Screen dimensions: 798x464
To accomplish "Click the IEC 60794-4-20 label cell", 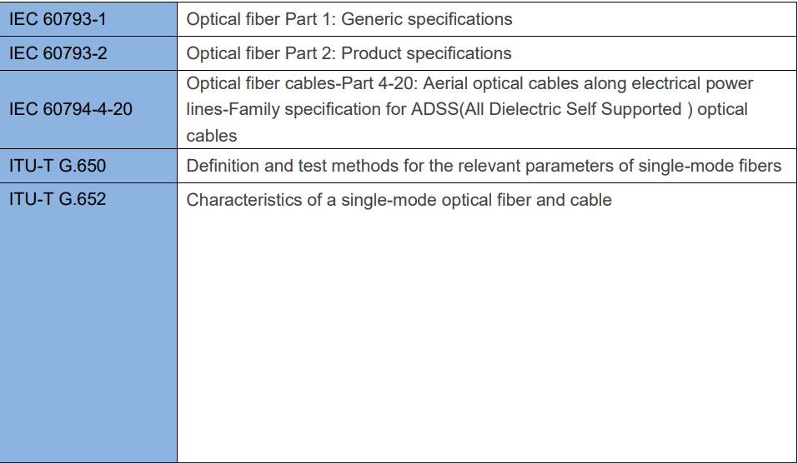I will (88, 109).
